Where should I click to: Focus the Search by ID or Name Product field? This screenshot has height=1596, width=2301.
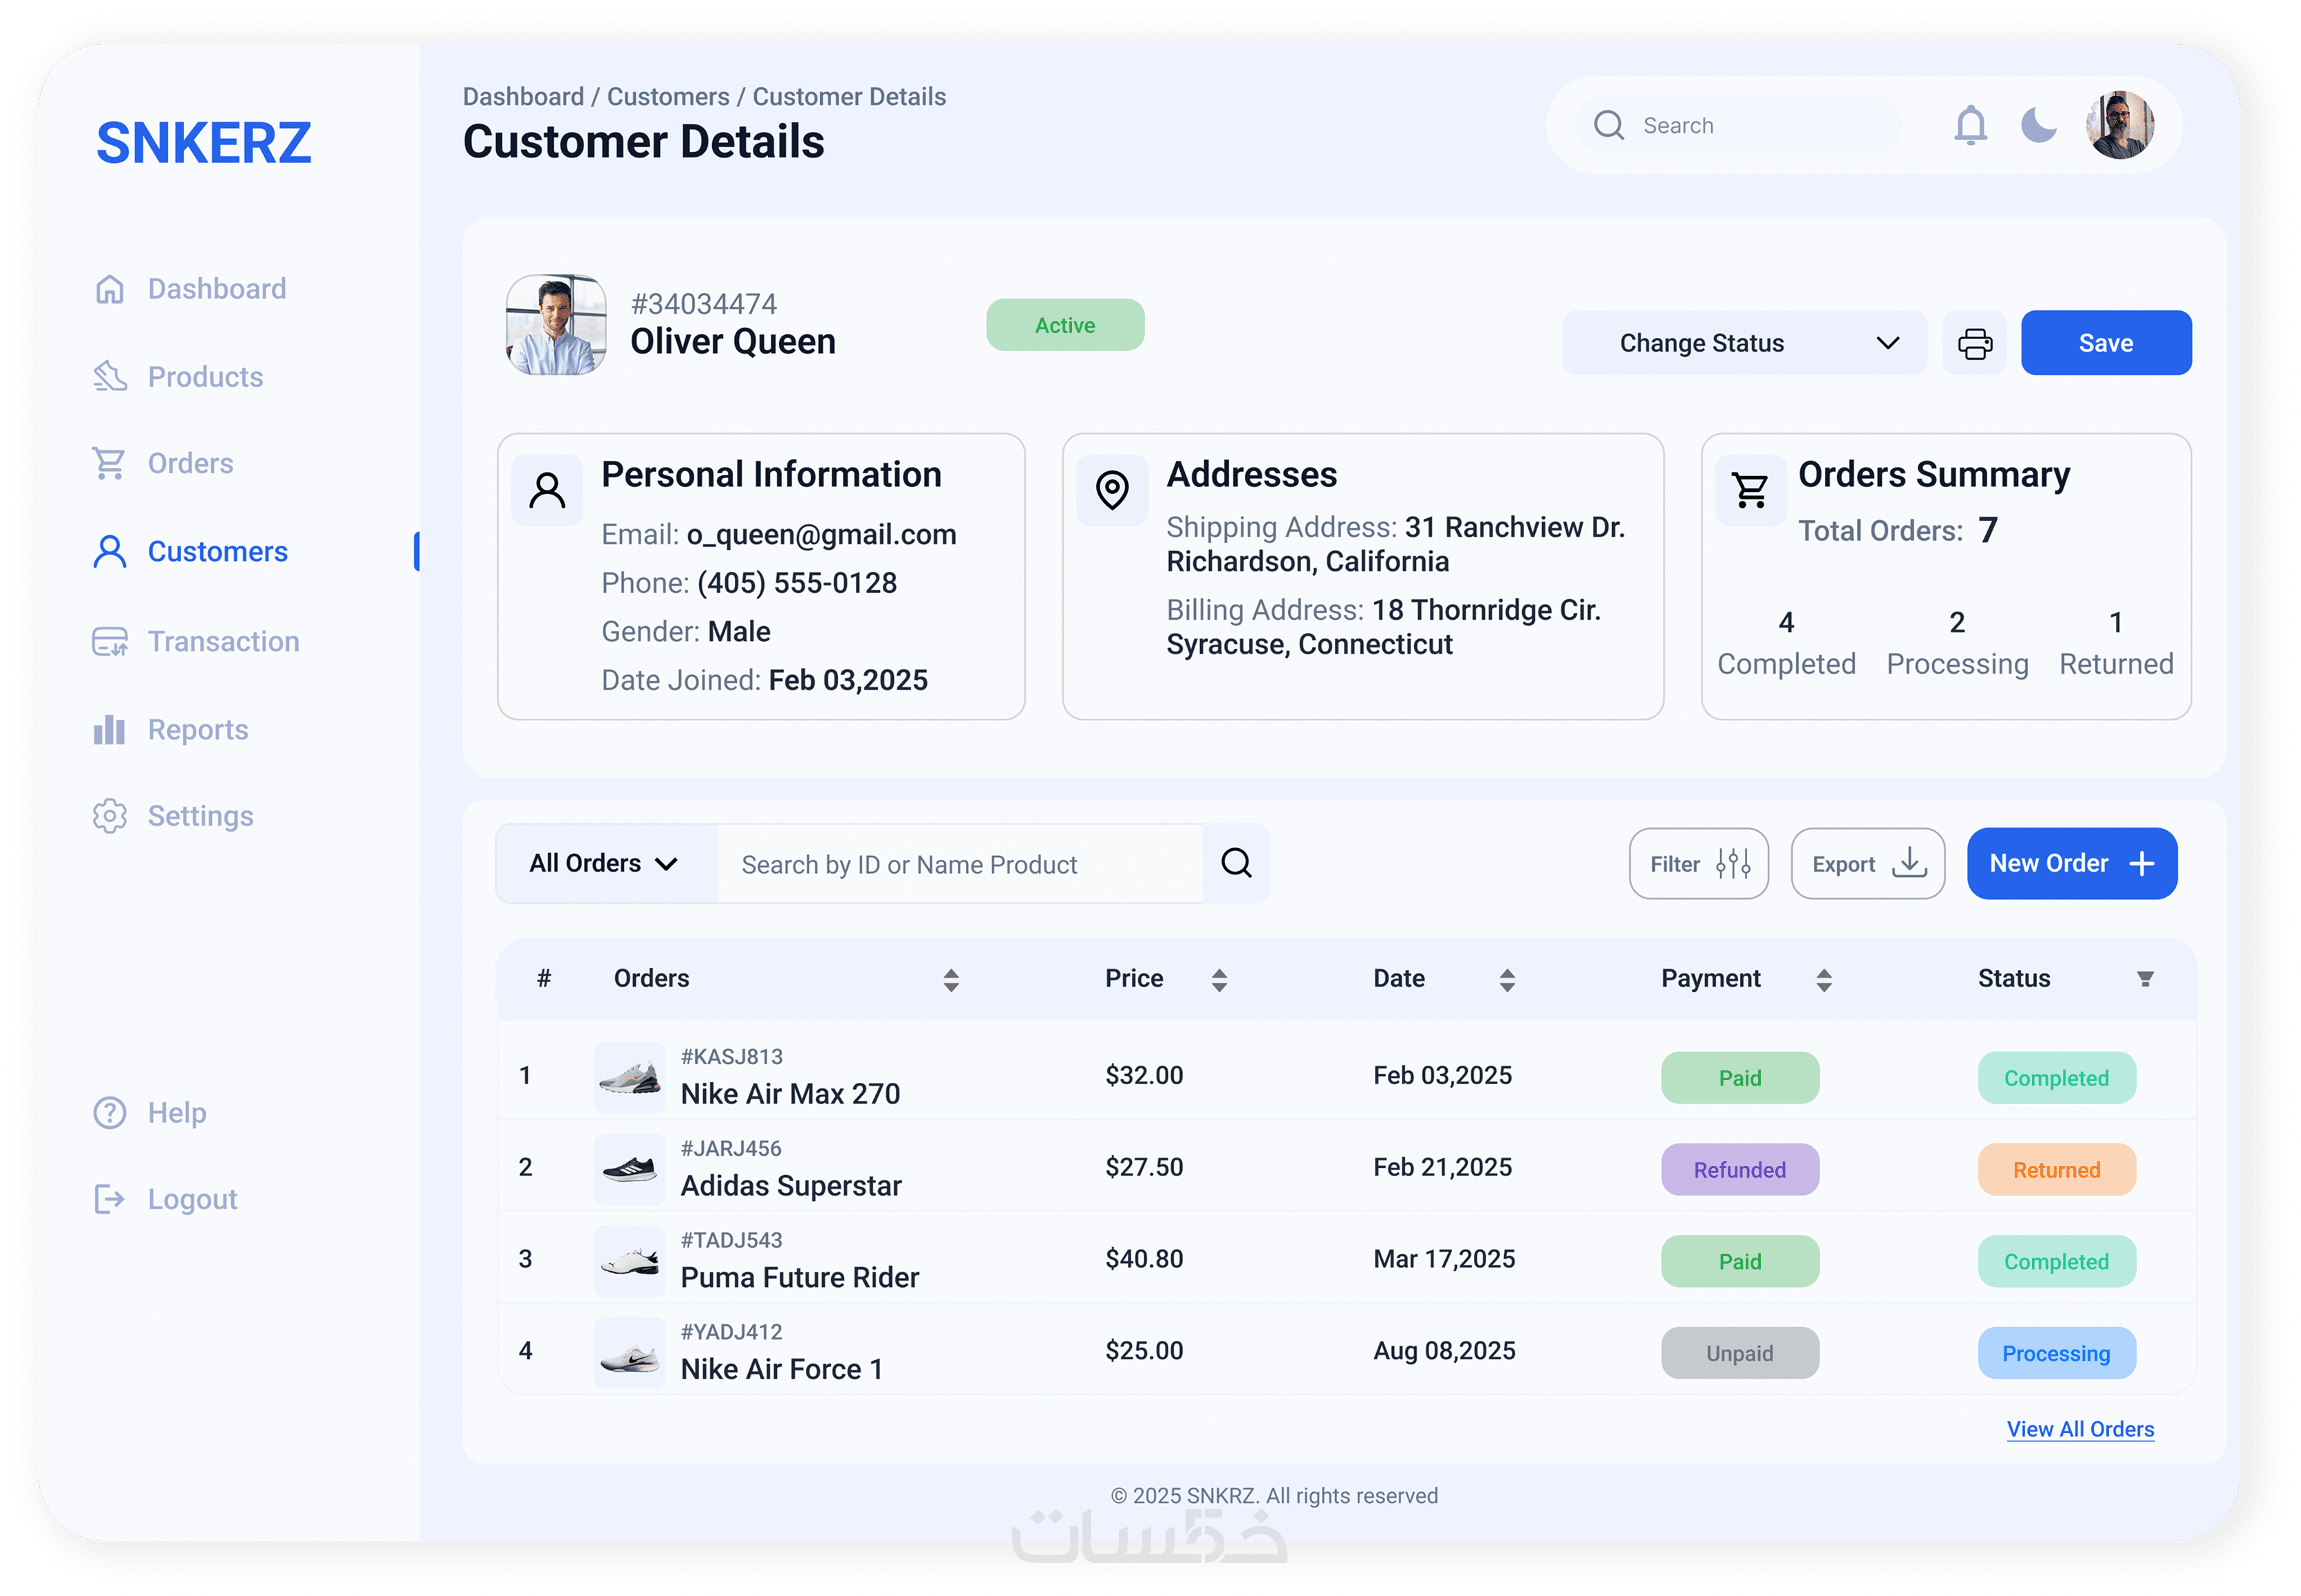click(x=960, y=863)
